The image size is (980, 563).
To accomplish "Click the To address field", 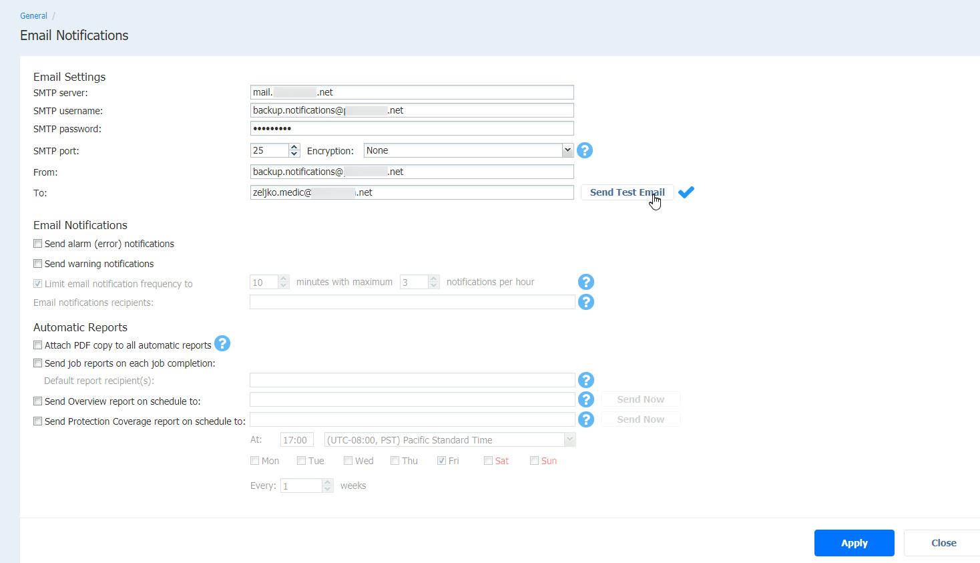I will click(412, 192).
